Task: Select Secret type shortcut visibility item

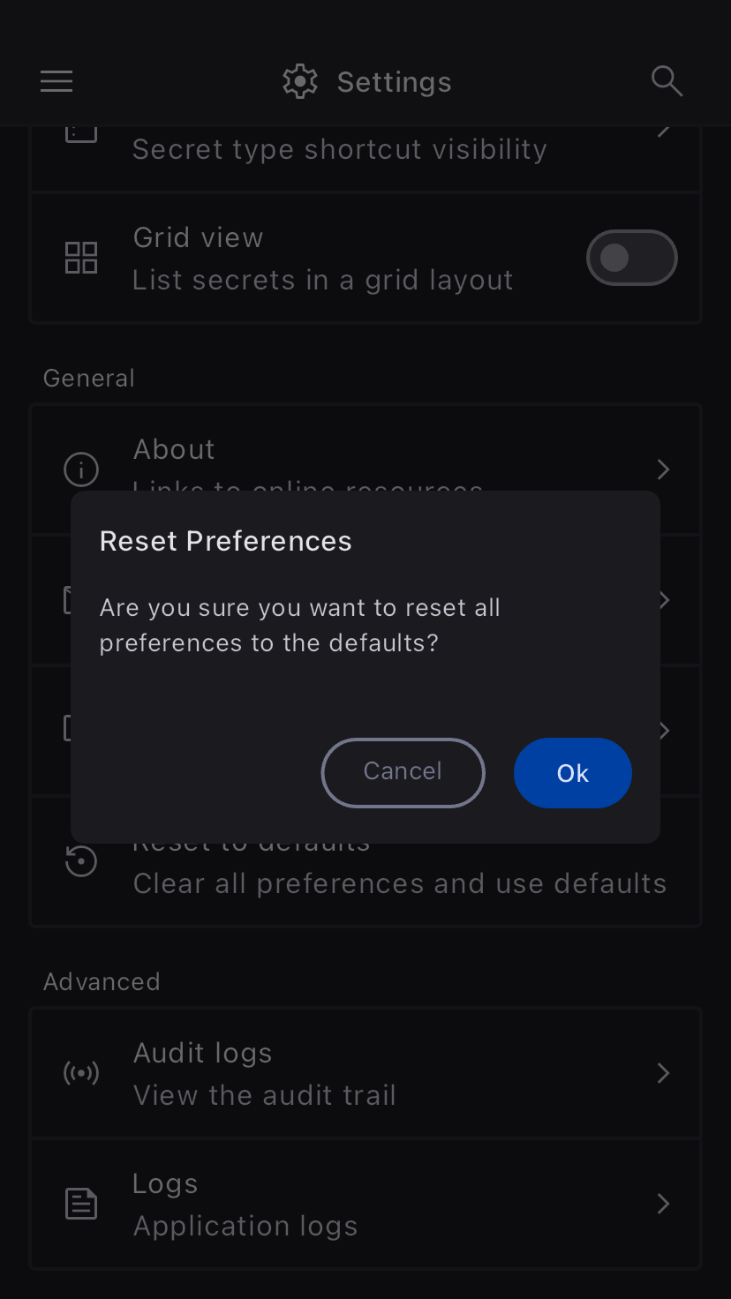Action: pos(339,149)
